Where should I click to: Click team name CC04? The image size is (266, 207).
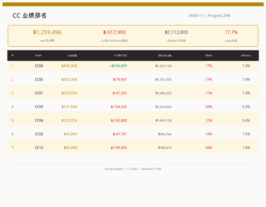pyautogui.click(x=39, y=120)
